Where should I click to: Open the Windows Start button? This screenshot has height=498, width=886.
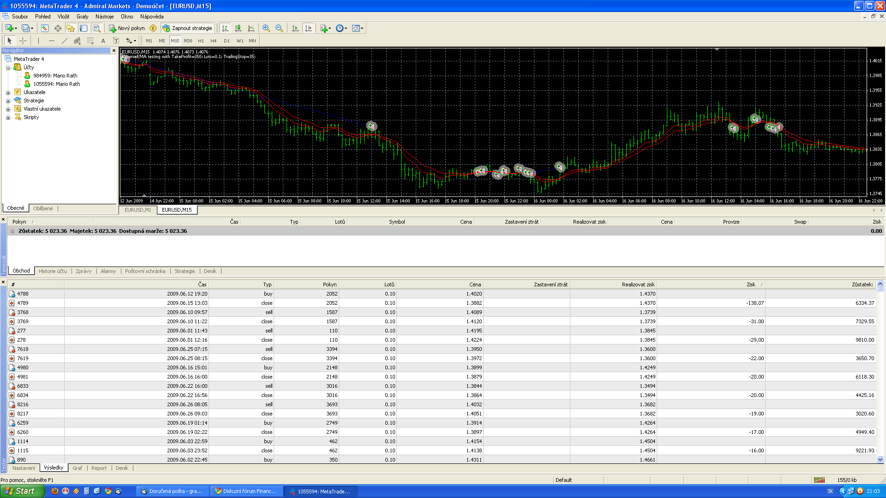point(22,491)
